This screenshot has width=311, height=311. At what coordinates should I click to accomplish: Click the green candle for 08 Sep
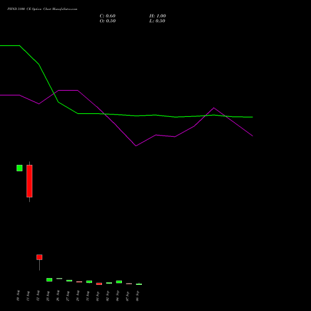coord(139,284)
